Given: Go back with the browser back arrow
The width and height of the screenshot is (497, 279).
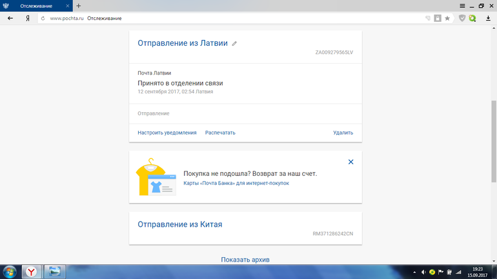Looking at the screenshot, I should pyautogui.click(x=10, y=19).
